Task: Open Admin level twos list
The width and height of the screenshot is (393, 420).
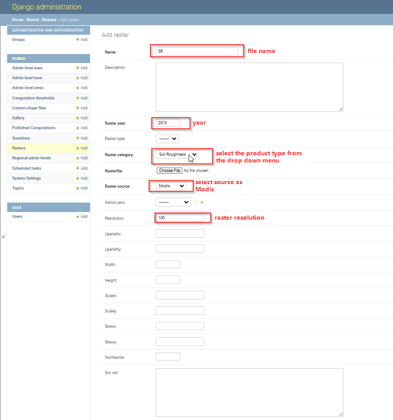Action: pos(27,78)
